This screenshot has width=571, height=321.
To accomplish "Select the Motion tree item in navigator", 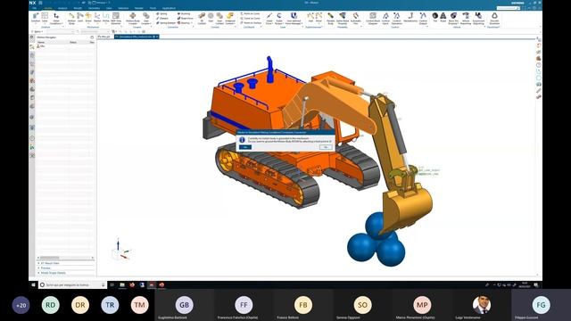I will [41, 46].
